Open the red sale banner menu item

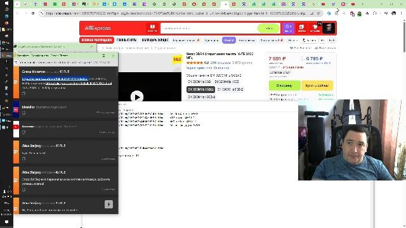click(x=96, y=40)
